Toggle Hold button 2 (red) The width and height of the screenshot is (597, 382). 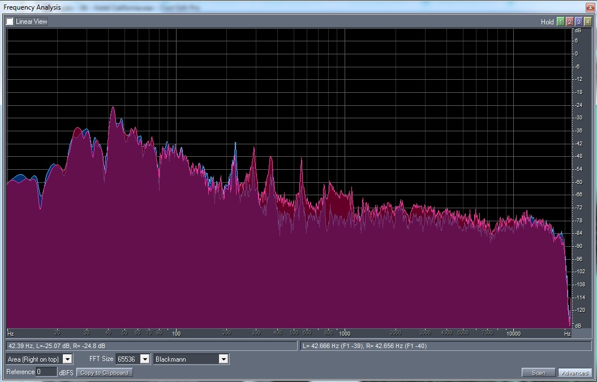point(570,22)
